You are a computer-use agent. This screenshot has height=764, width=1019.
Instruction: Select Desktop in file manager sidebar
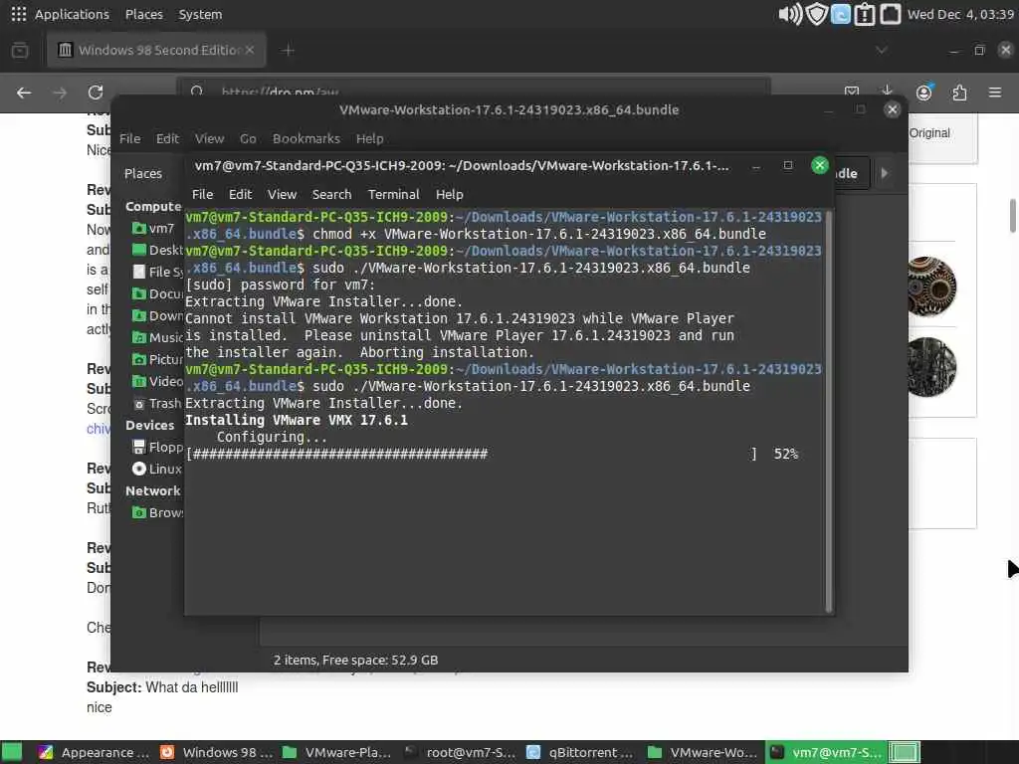[x=156, y=250]
